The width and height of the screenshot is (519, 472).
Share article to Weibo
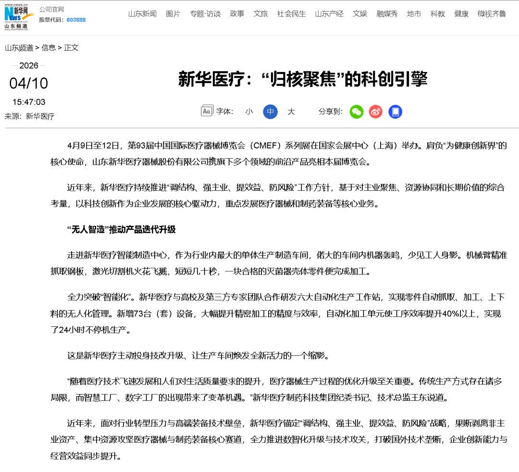click(x=376, y=112)
